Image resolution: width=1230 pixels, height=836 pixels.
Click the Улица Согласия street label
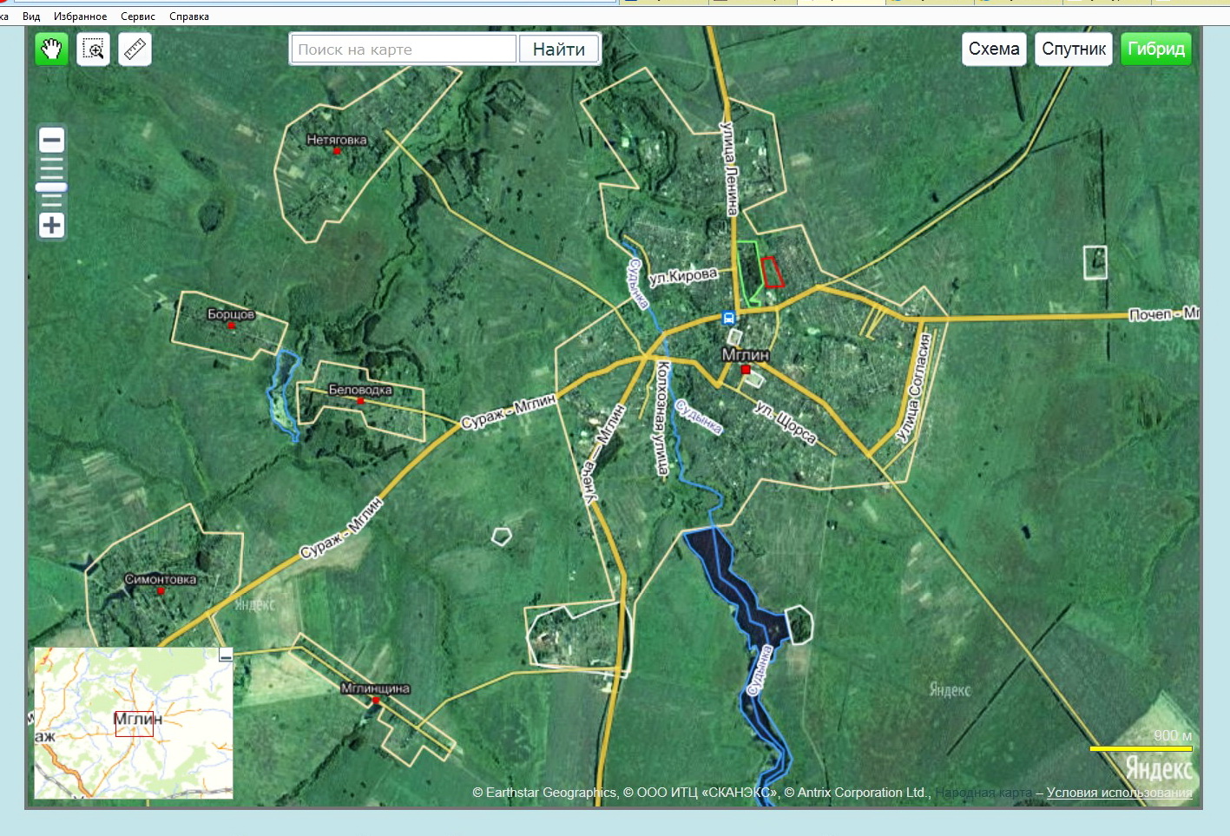tap(914, 388)
